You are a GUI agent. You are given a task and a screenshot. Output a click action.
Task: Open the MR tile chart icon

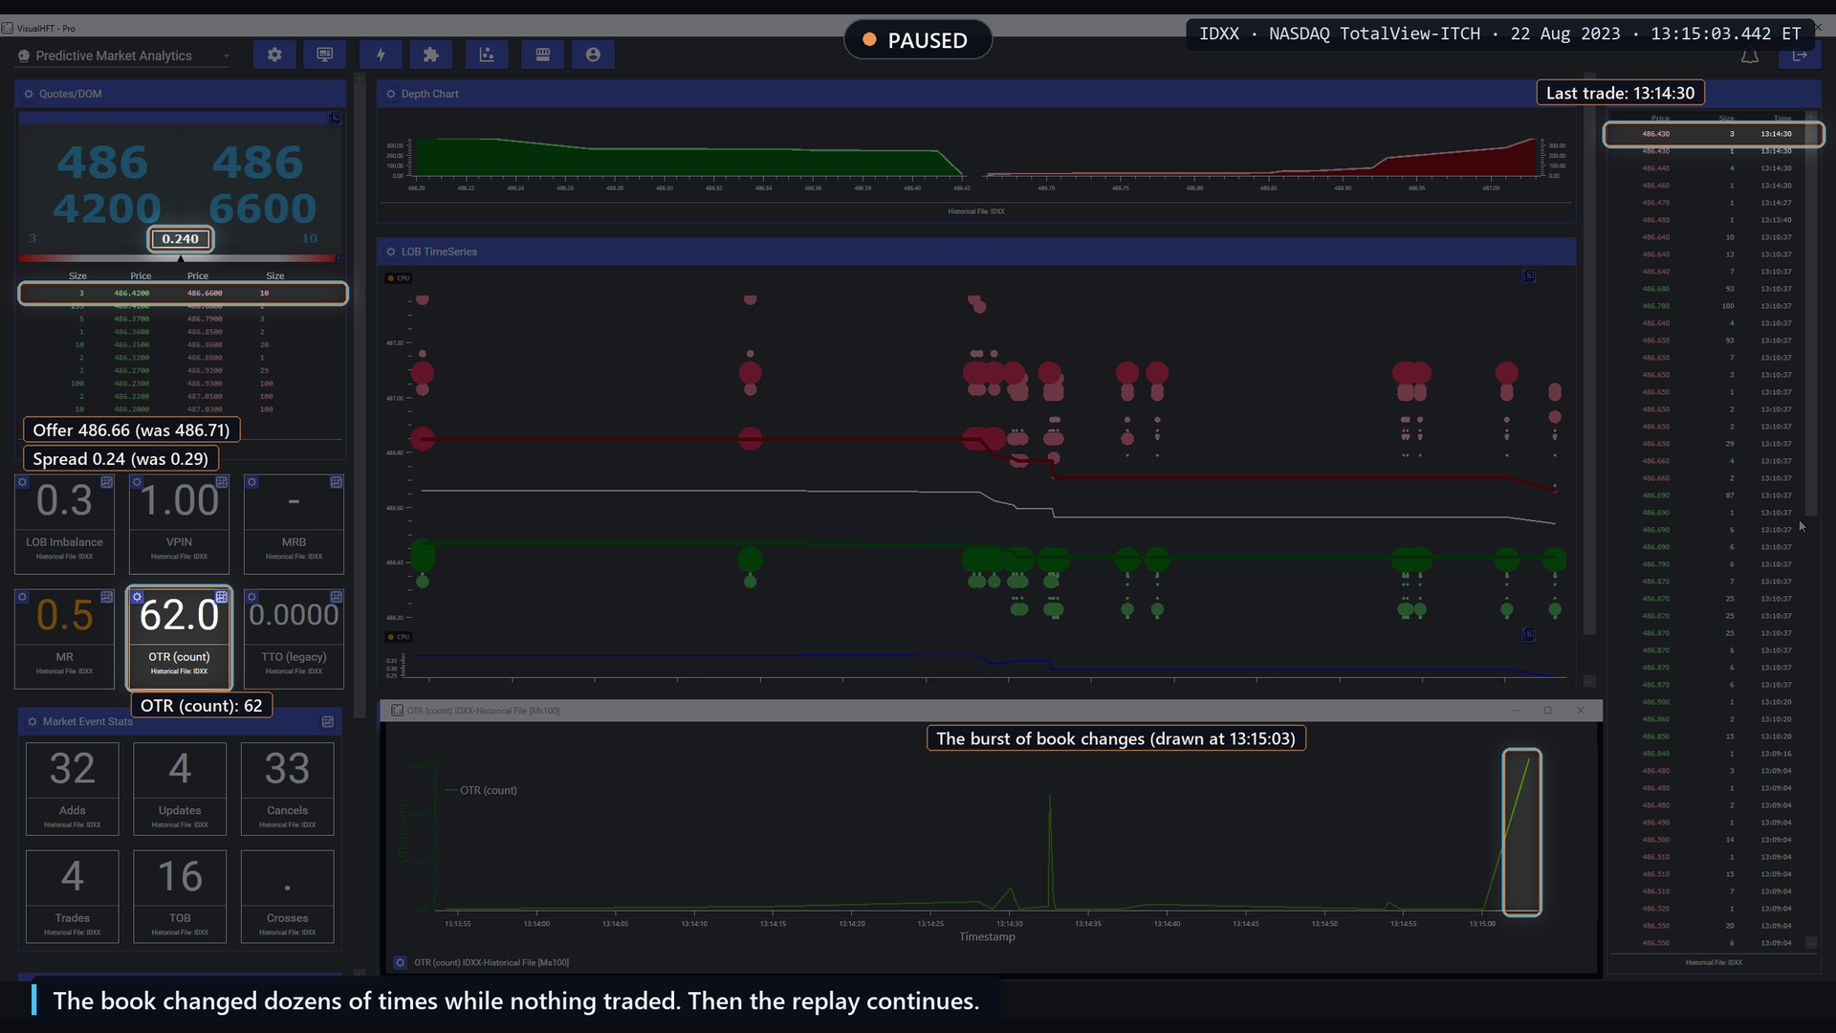pos(107,597)
